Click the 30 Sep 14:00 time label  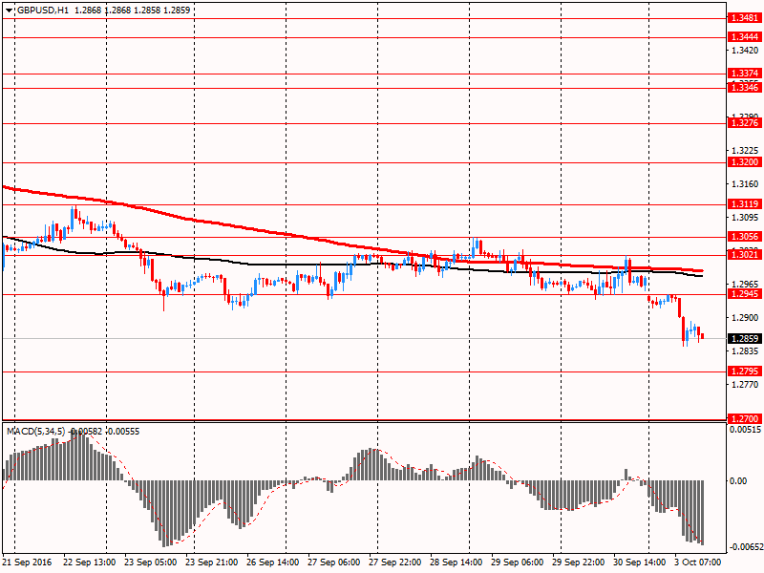tap(640, 562)
